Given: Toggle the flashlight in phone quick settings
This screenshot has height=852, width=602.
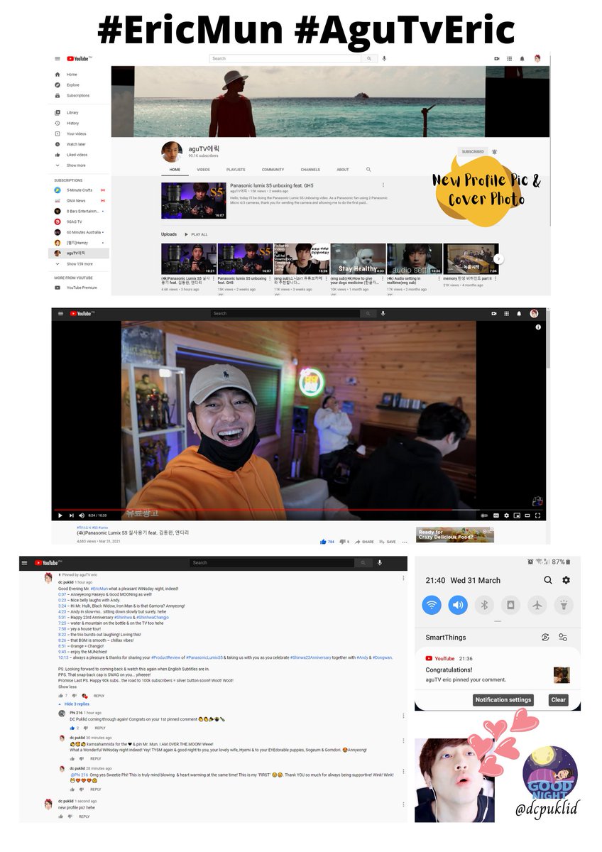Looking at the screenshot, I should click(x=564, y=605).
